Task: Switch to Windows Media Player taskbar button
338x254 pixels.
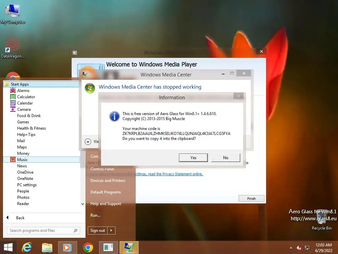Action: click(x=67, y=247)
